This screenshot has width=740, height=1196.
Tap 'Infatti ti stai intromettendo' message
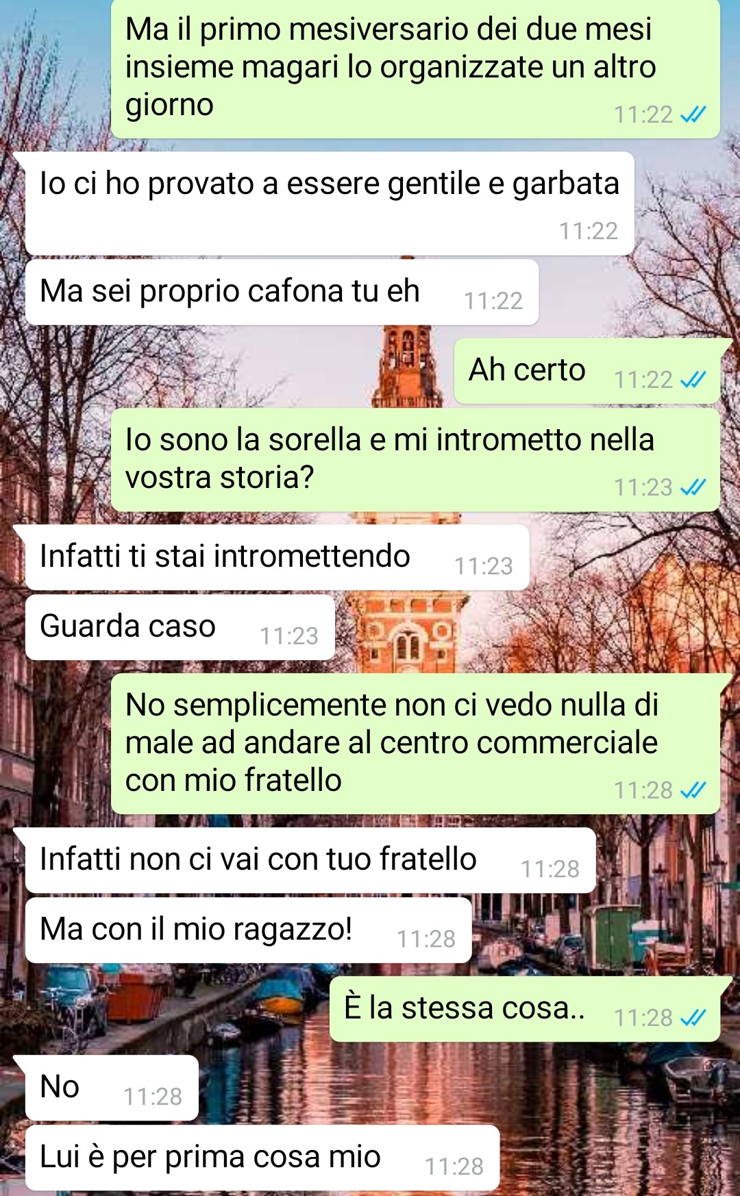[x=277, y=557]
